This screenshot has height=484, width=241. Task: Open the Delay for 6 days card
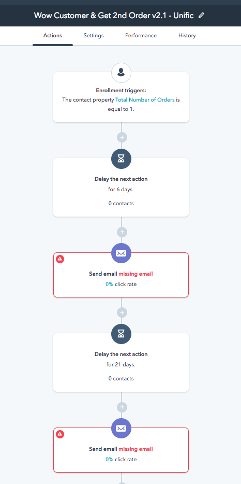[121, 188]
